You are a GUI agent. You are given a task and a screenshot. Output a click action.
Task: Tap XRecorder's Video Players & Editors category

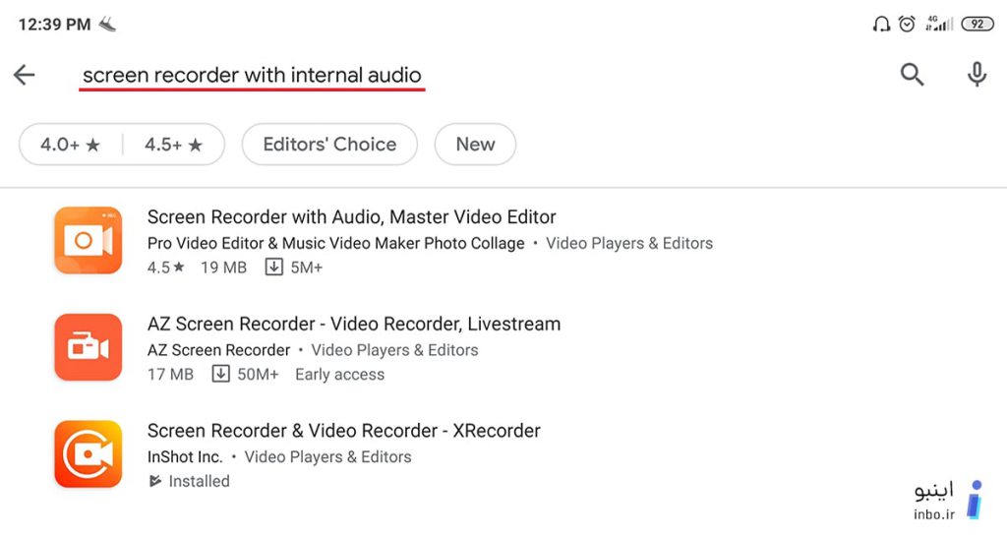point(327,456)
